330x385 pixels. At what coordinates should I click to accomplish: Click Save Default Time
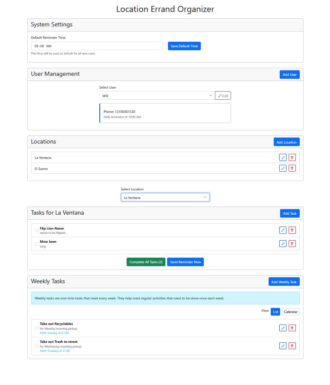tap(184, 46)
